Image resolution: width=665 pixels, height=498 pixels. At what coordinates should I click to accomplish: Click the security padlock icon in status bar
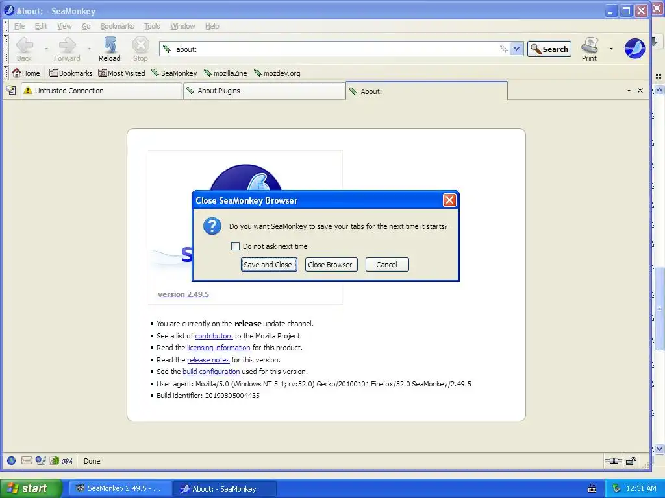631,461
